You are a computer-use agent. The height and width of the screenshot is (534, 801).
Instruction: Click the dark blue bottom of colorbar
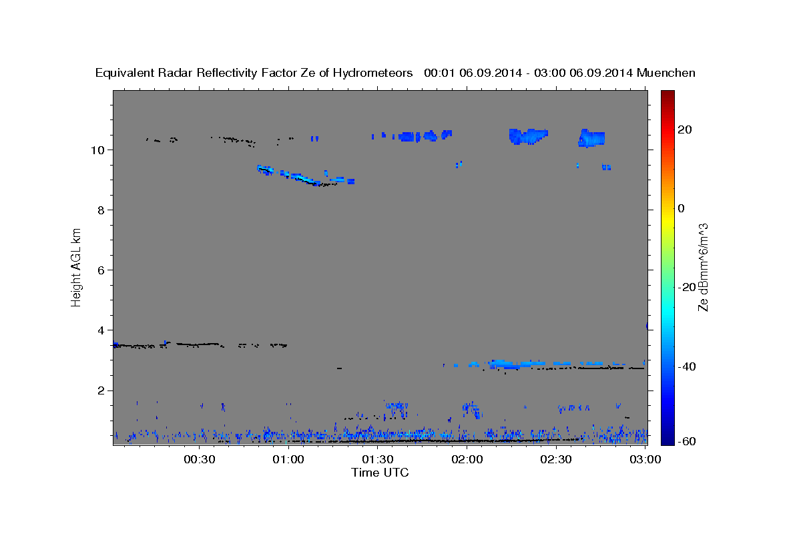667,440
